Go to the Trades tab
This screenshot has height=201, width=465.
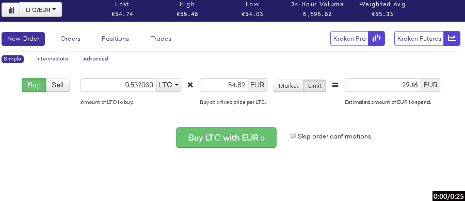pyautogui.click(x=161, y=39)
